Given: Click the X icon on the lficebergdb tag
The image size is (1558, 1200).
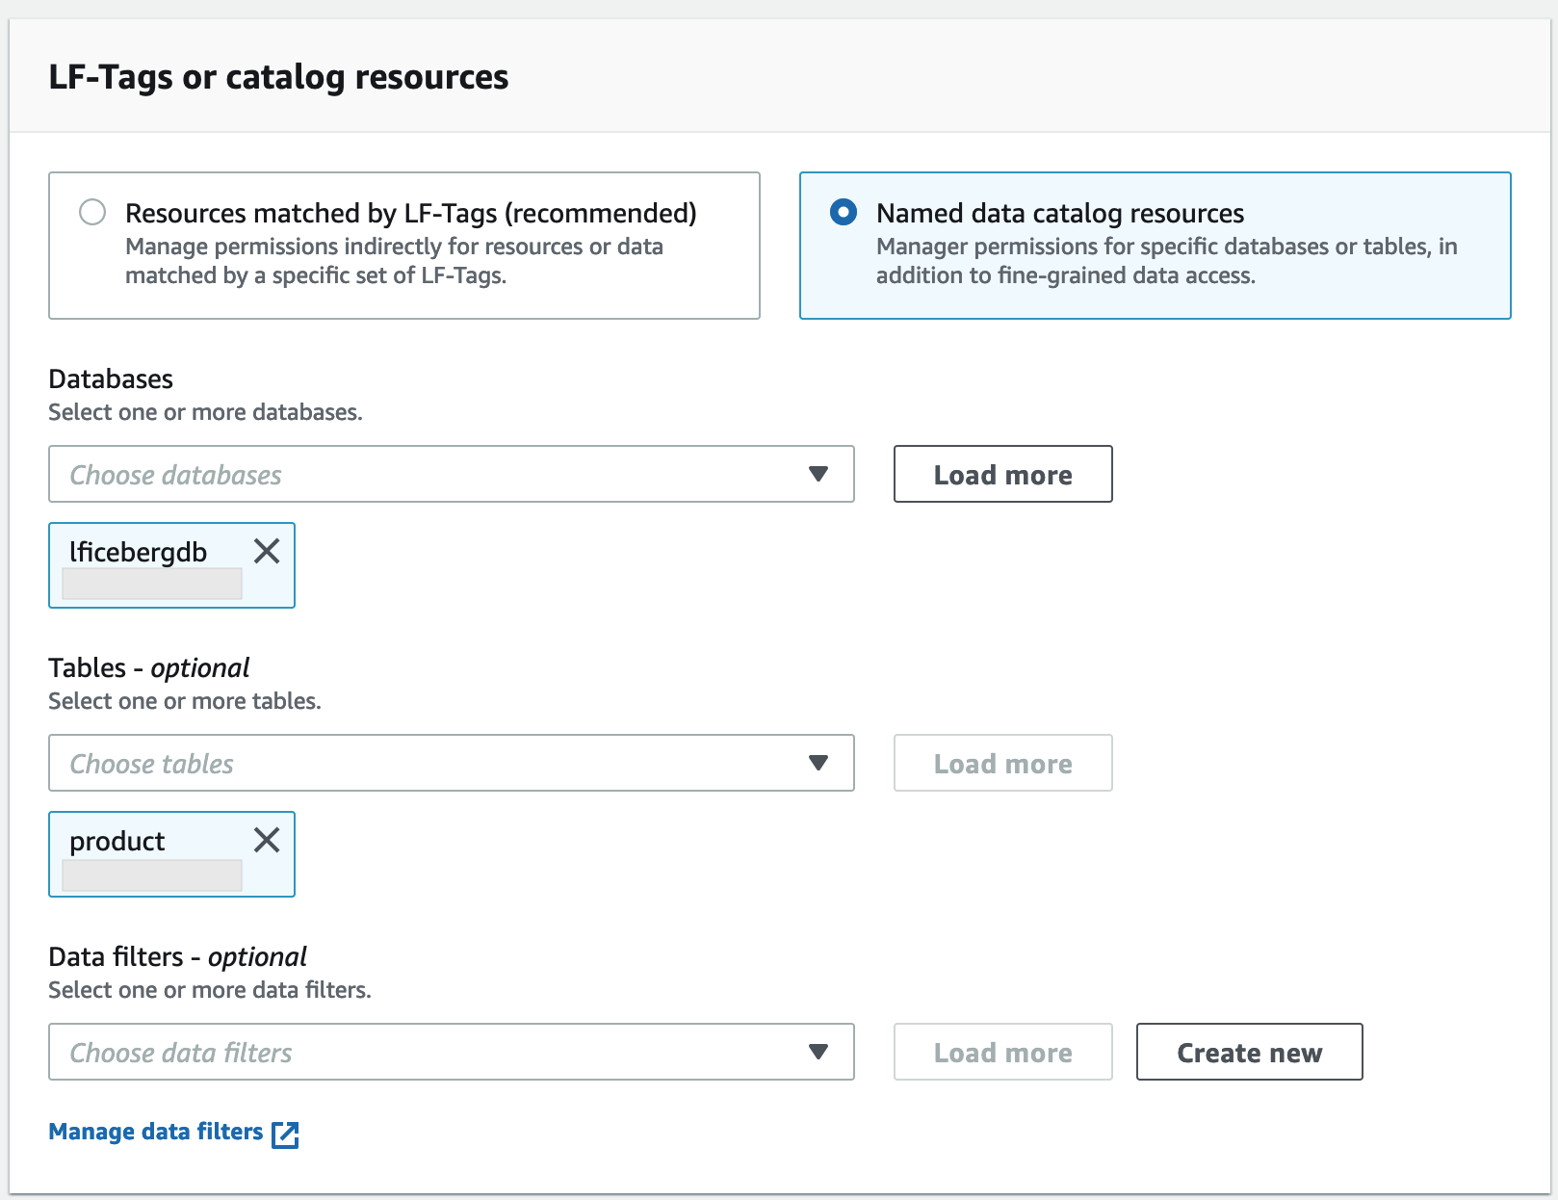Looking at the screenshot, I should coord(267,551).
